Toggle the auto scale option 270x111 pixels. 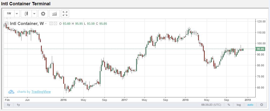coord(250,105)
